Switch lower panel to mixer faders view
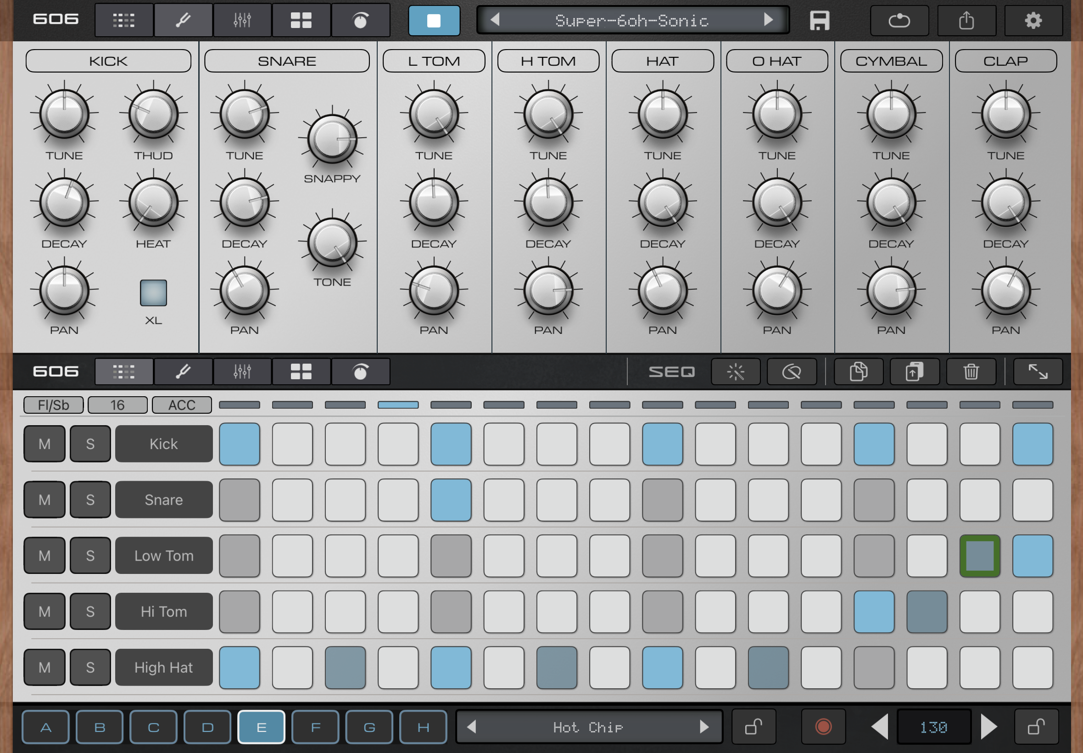The width and height of the screenshot is (1083, 753). (x=242, y=372)
